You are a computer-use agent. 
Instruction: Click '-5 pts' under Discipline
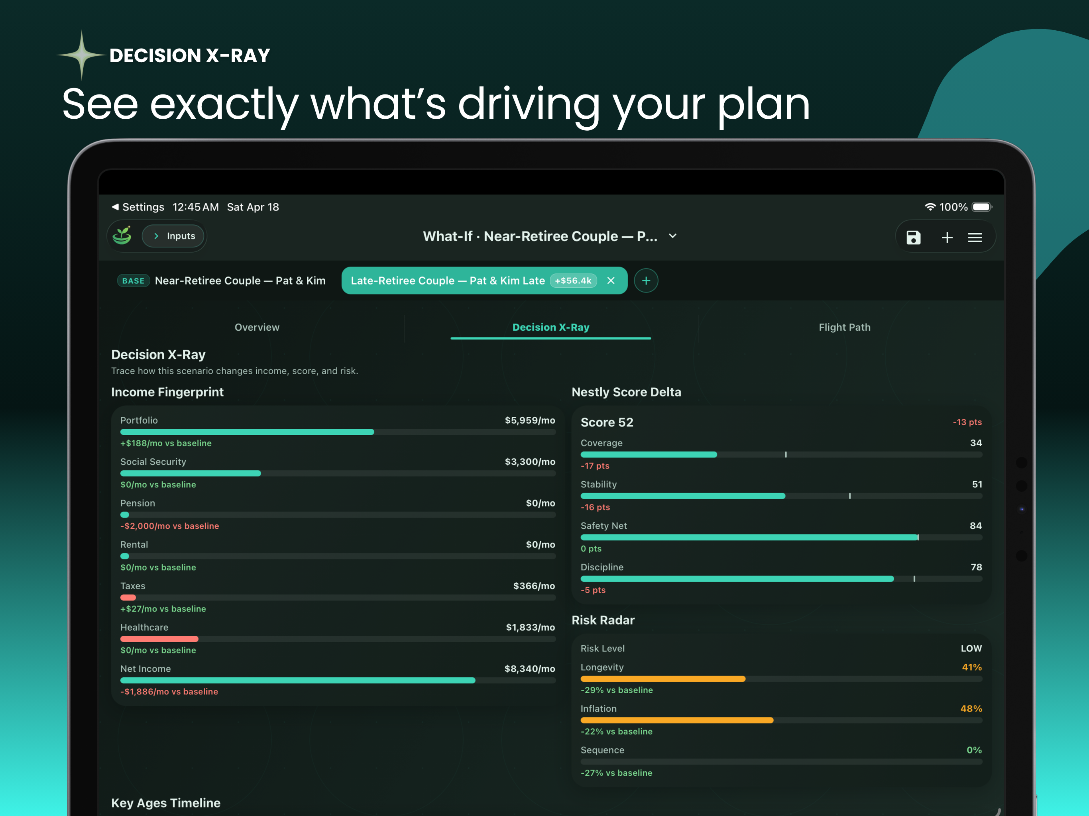(x=593, y=590)
